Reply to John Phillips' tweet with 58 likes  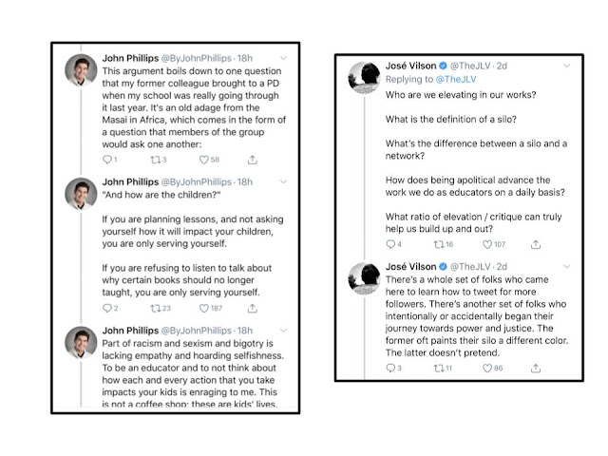[107, 160]
